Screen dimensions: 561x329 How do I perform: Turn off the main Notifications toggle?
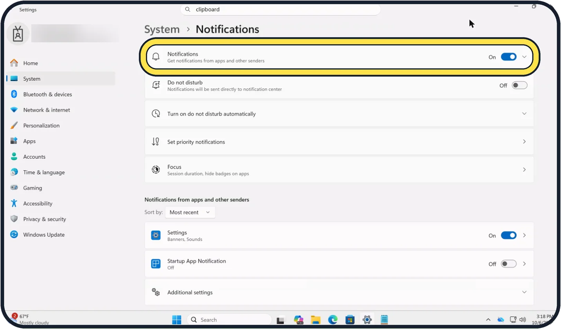tap(509, 57)
